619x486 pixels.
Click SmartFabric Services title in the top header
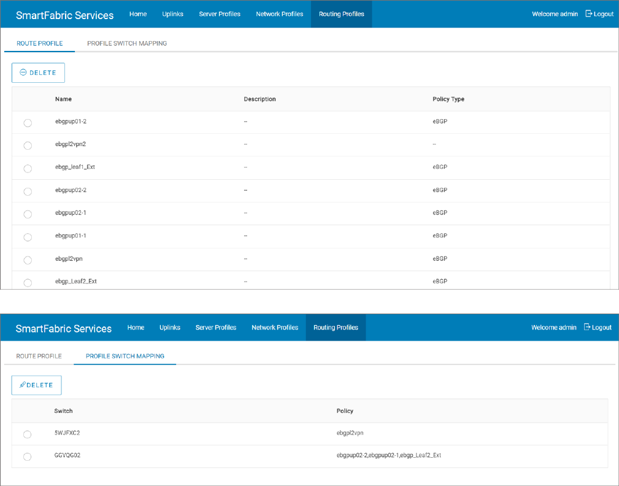click(64, 15)
